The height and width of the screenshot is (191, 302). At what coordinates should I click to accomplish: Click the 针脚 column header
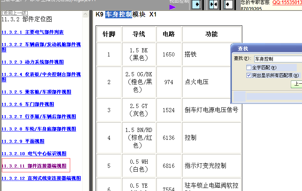pyautogui.click(x=109, y=34)
